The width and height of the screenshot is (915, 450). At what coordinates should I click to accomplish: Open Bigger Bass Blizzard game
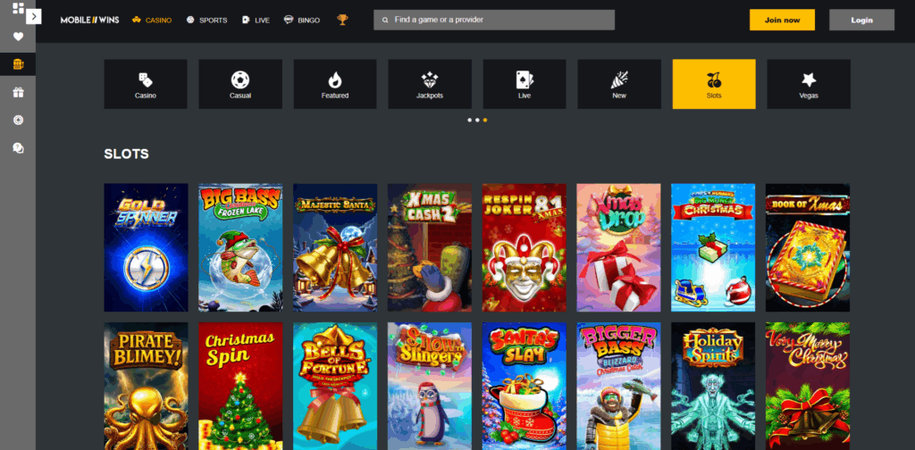click(x=618, y=386)
